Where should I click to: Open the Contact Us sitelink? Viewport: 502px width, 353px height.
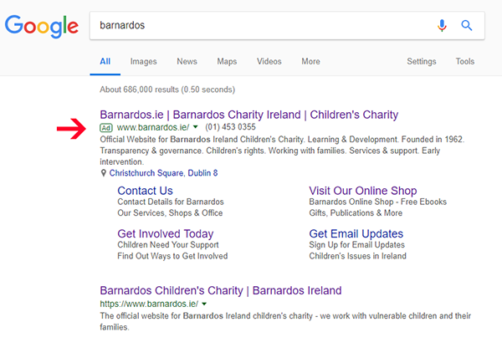pos(145,191)
